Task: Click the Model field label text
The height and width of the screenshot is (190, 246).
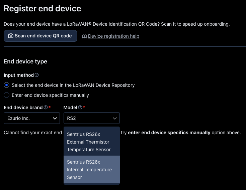Action: point(70,108)
